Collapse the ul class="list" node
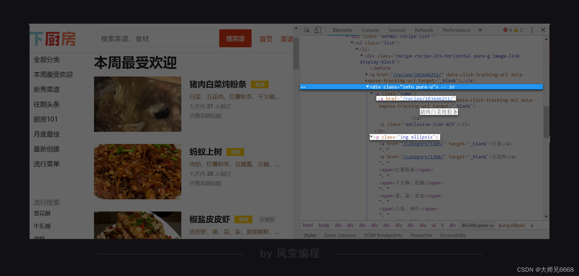579x276 pixels. click(352, 43)
